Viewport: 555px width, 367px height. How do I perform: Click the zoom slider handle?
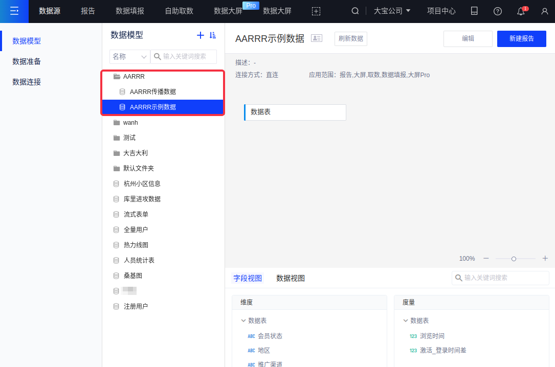pyautogui.click(x=514, y=259)
